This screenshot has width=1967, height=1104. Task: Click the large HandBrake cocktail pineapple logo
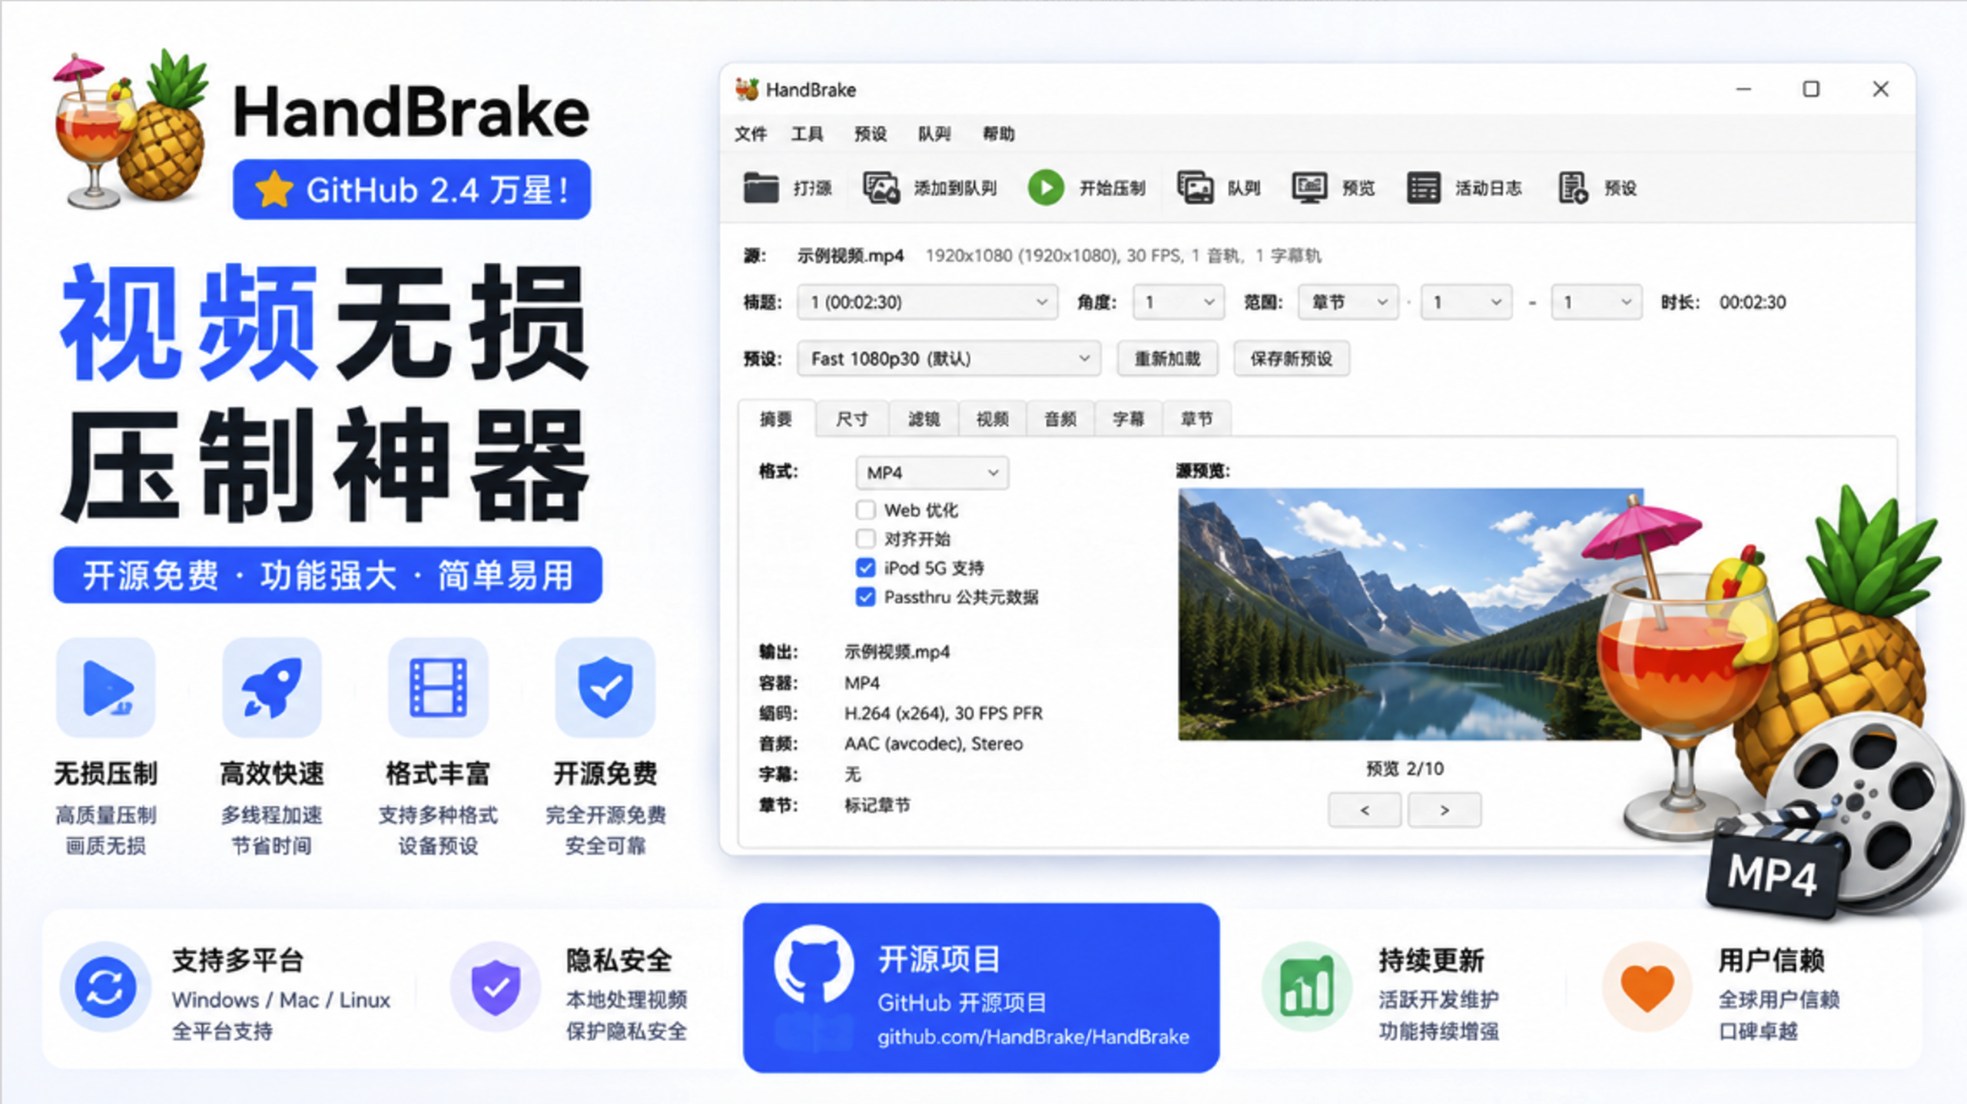[131, 129]
